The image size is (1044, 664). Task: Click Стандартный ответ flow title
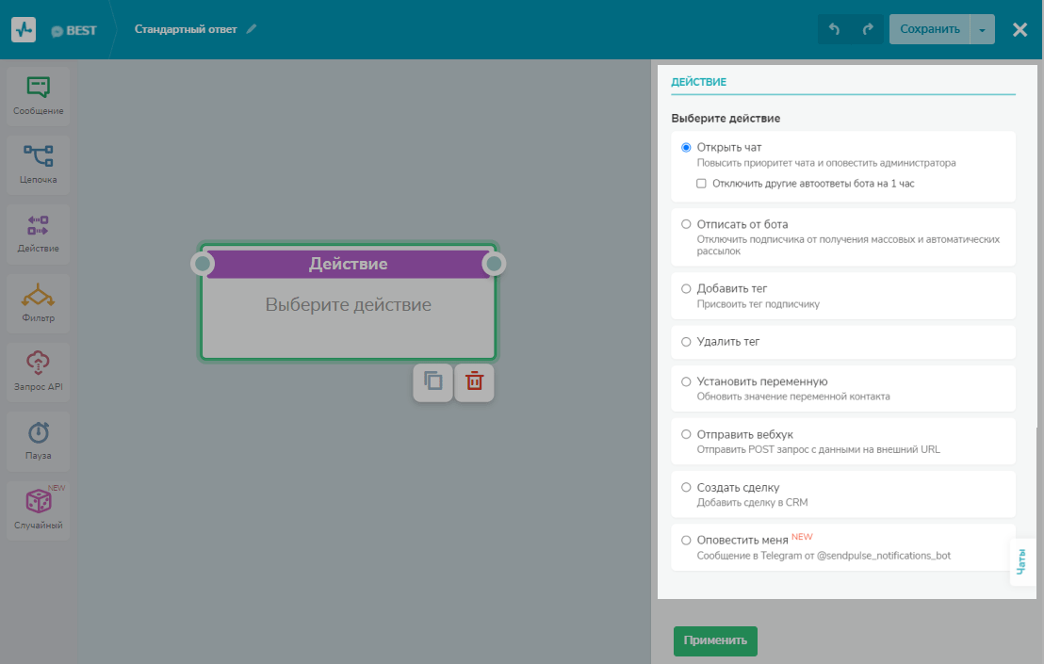186,29
